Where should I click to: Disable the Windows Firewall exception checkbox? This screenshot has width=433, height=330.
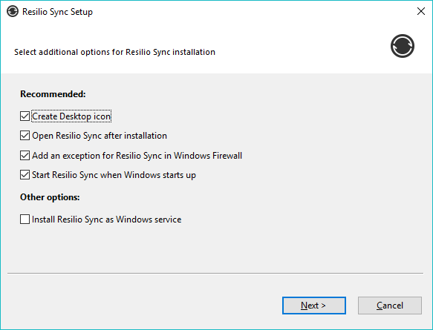pyautogui.click(x=25, y=156)
